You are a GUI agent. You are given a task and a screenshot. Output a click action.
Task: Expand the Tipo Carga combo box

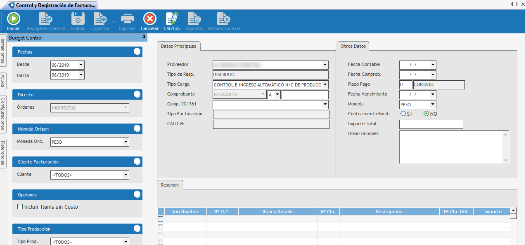325,85
